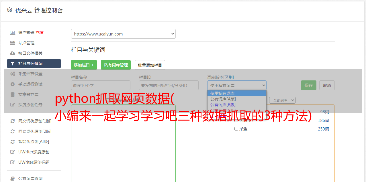The width and height of the screenshot is (366, 182).
Task: Open the 词库版本 dropdown showing 使用私有词库
Action: click(x=237, y=85)
